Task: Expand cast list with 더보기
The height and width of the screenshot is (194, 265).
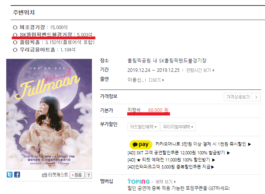Action: coord(156,80)
